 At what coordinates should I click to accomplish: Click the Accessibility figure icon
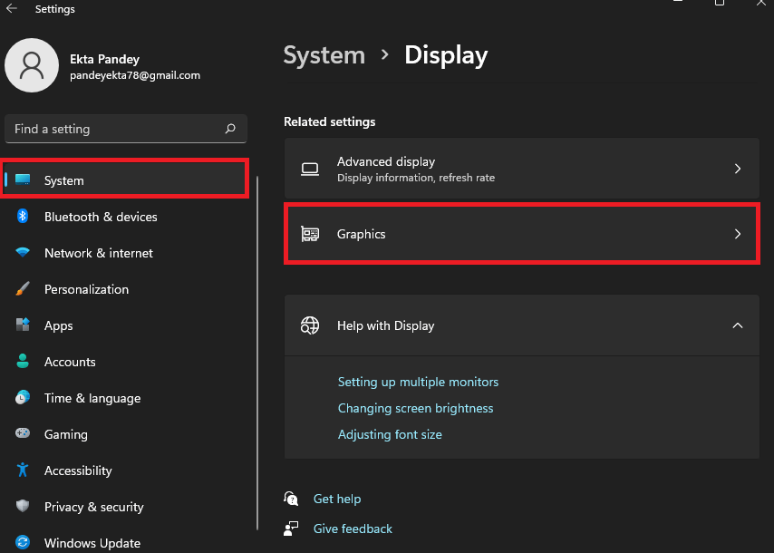tap(24, 471)
